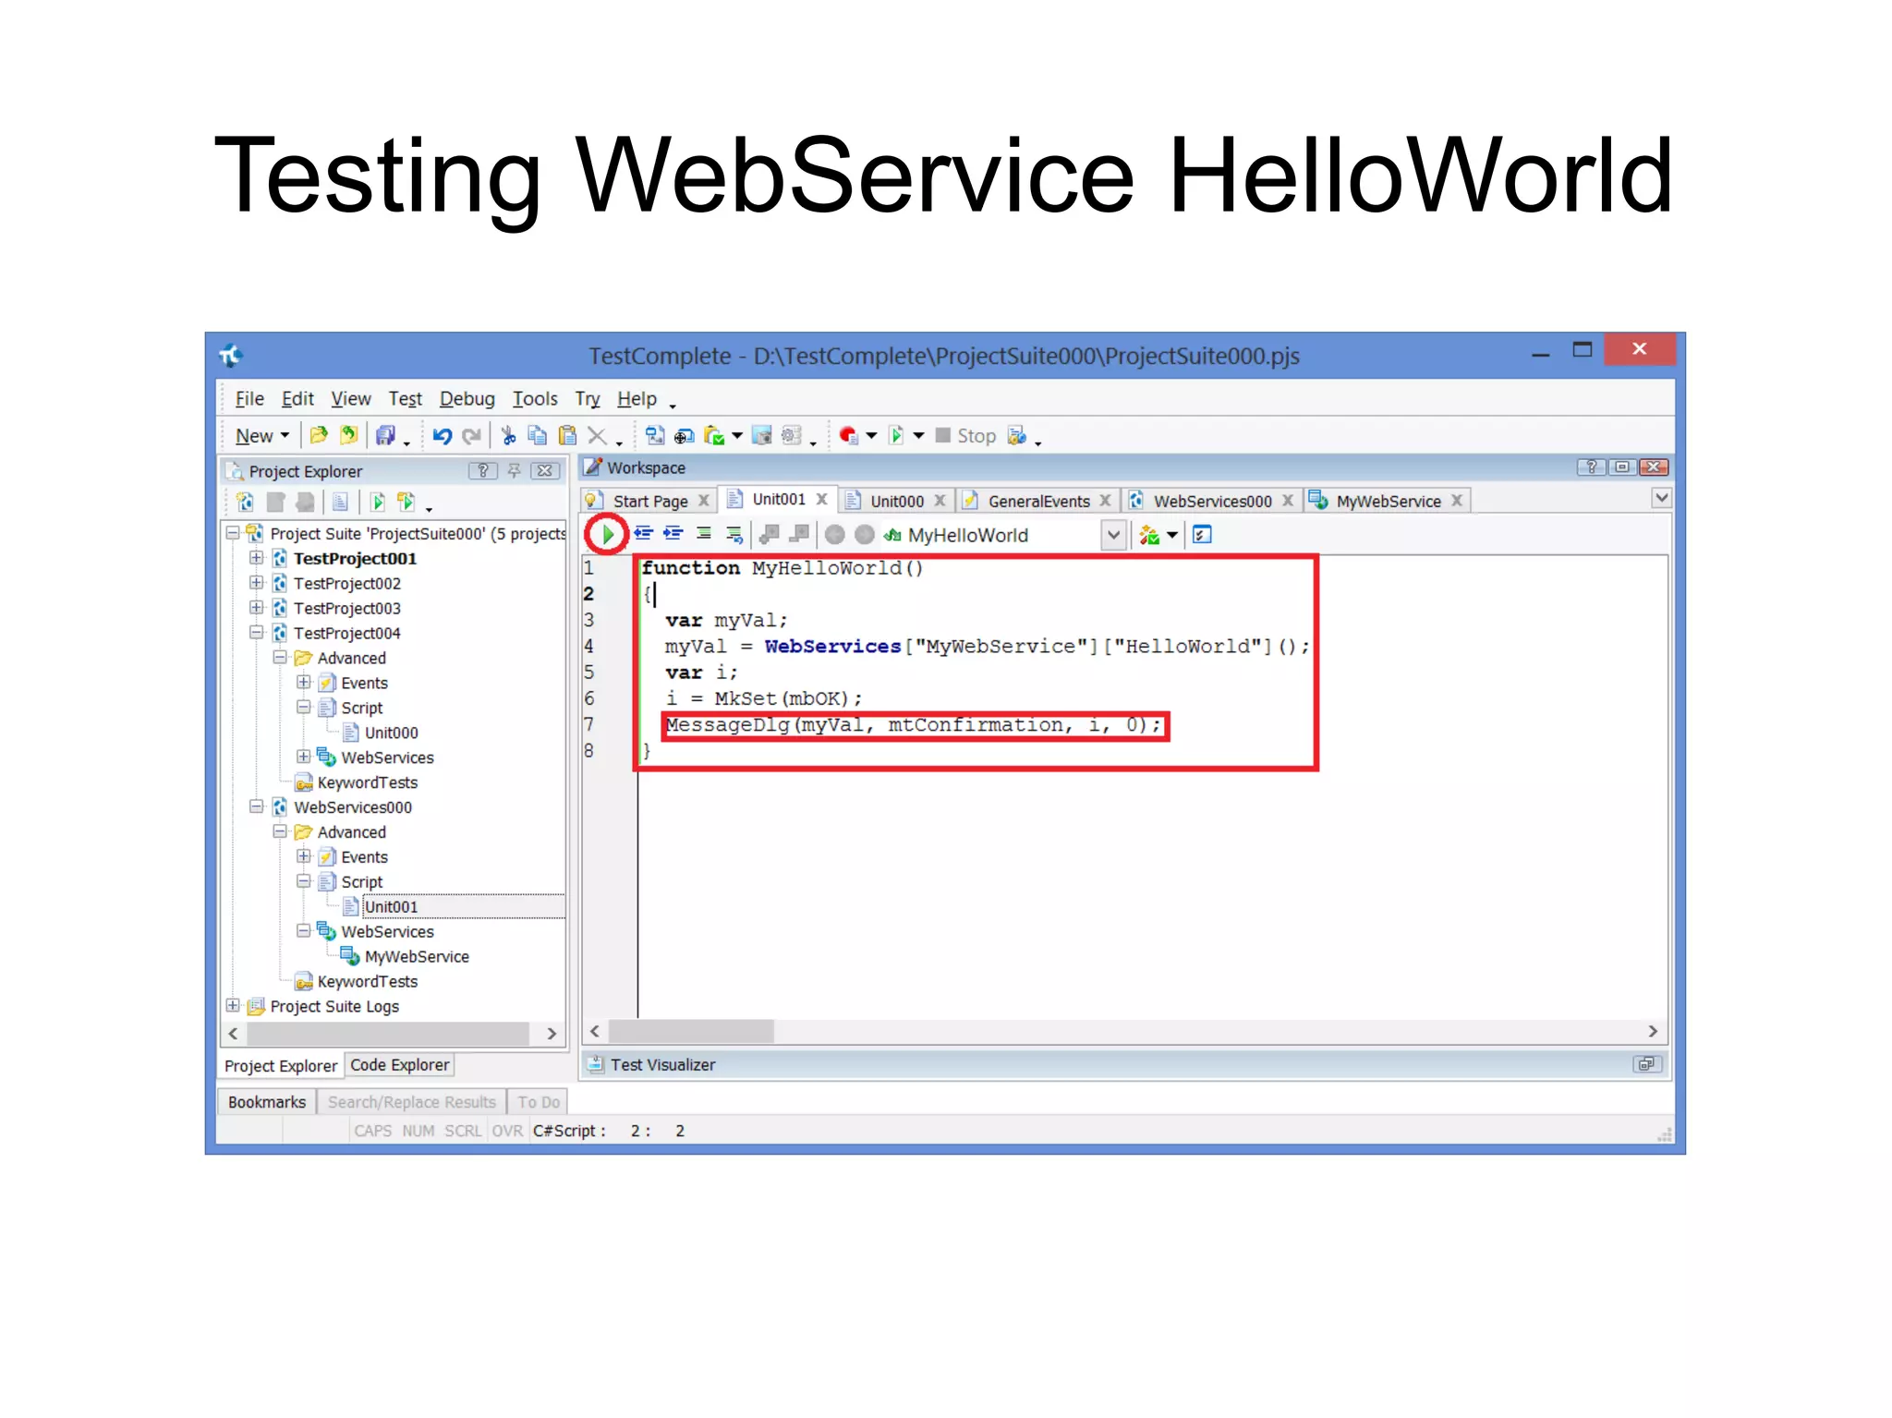Click the Stop button in toolbar
Viewport: 1892px width, 1418px height.
pos(966,435)
